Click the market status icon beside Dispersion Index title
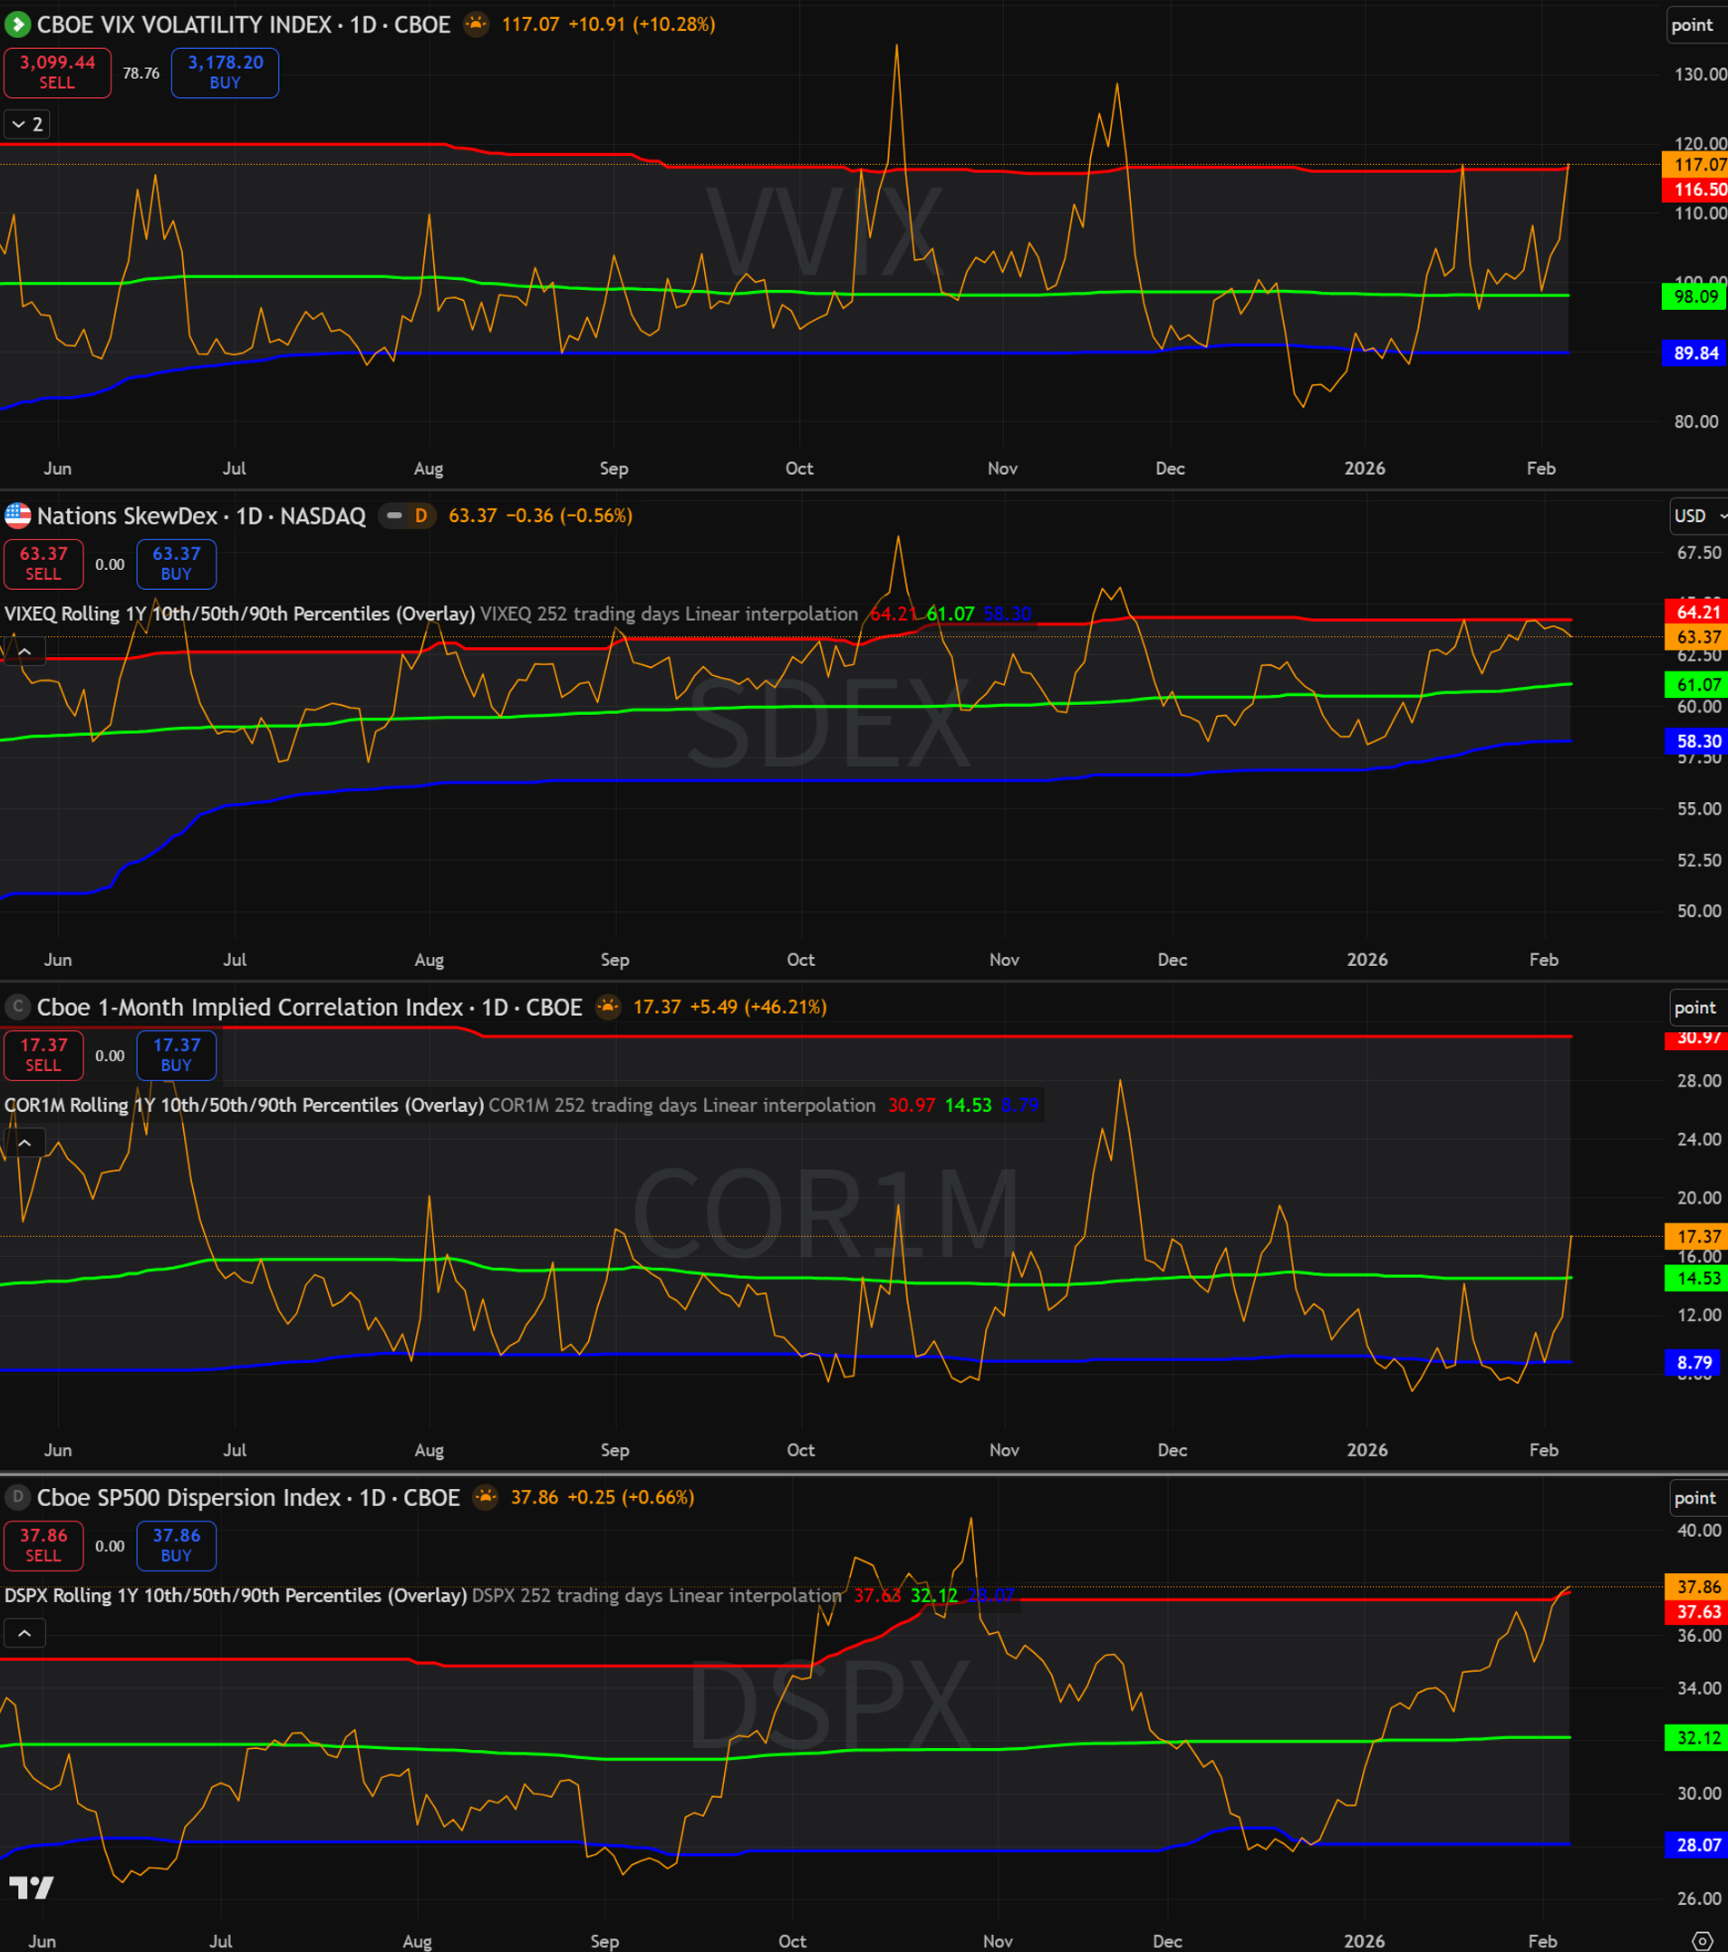Viewport: 1728px width, 1952px height. [x=485, y=1496]
